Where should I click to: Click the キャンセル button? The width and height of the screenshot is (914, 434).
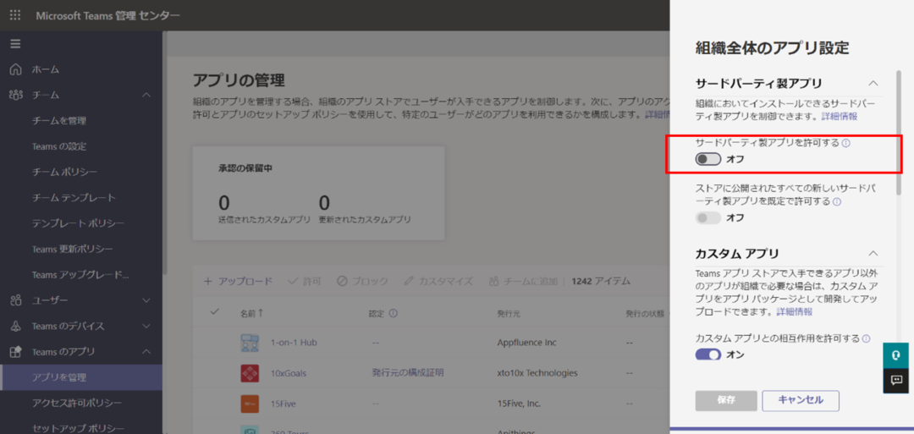[x=801, y=400]
